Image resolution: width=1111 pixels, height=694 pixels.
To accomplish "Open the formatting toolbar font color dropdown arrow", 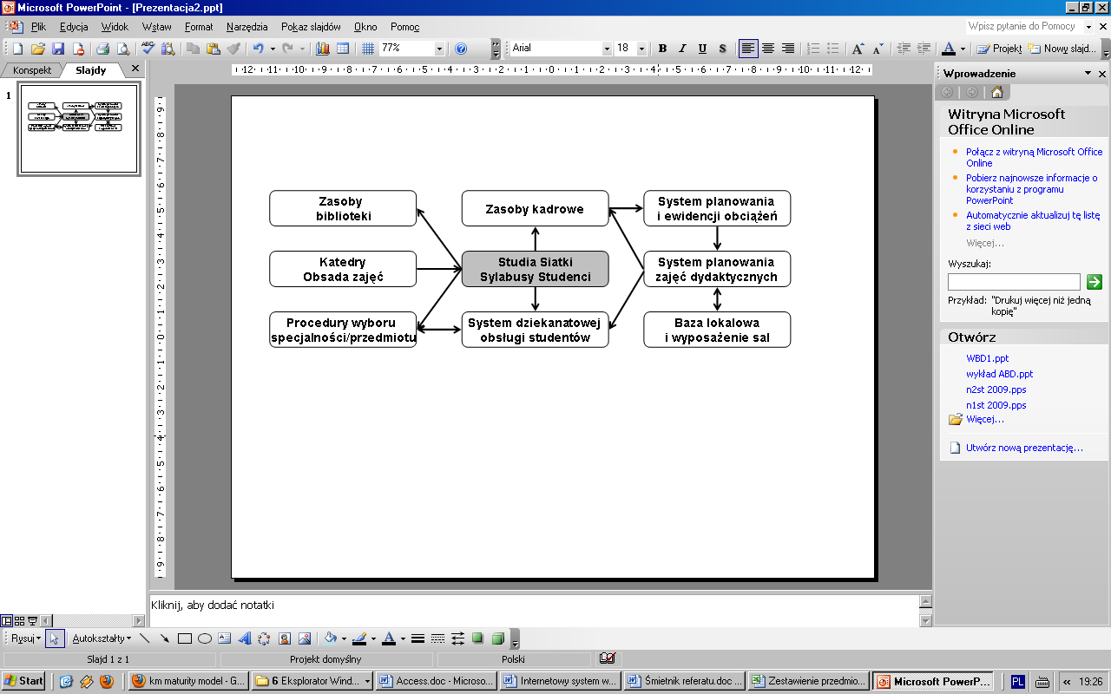I will [963, 49].
